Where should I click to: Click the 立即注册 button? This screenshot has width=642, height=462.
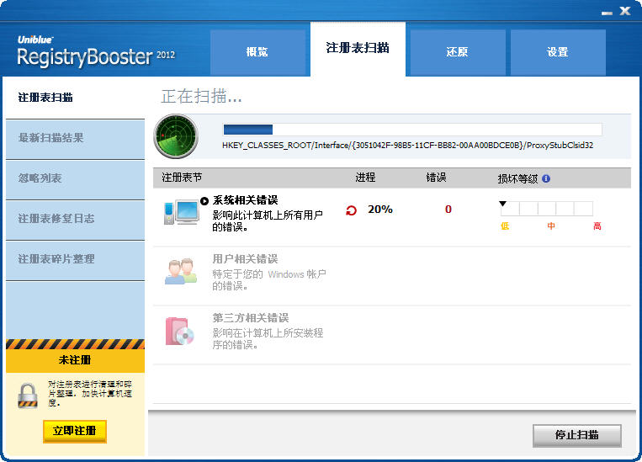point(75,431)
